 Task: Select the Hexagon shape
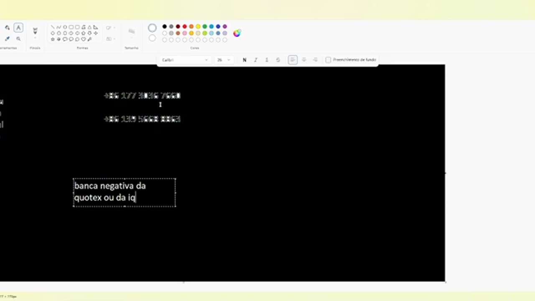(x=65, y=33)
